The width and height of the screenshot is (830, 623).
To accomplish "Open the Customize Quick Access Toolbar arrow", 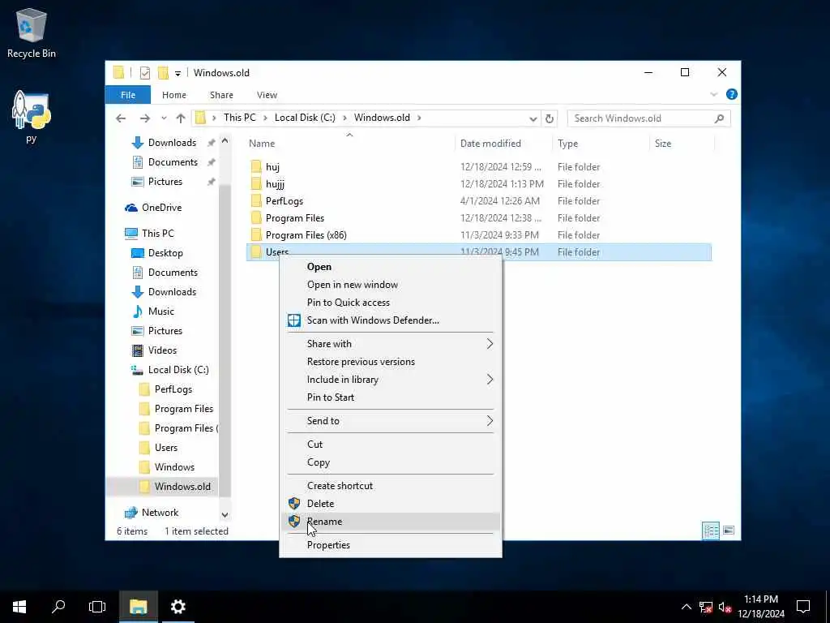I will pyautogui.click(x=178, y=73).
